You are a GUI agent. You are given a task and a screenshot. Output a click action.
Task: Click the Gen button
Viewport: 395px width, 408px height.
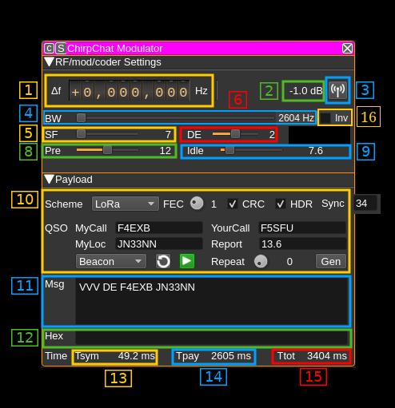pos(331,261)
